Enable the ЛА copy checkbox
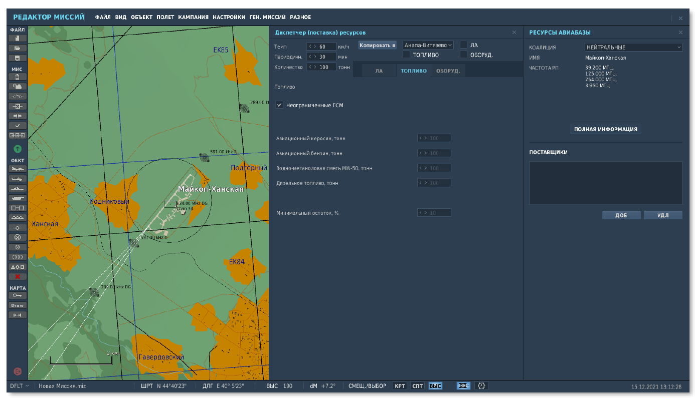 pyautogui.click(x=464, y=45)
